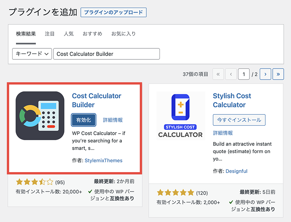291x222 pixels.
Task: Click the first page double-arrow button
Action: click(218, 74)
